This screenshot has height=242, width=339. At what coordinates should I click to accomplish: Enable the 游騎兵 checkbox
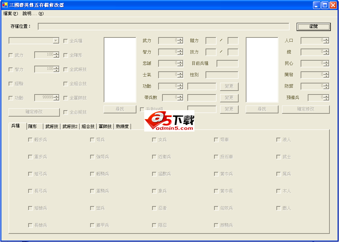tap(216, 225)
